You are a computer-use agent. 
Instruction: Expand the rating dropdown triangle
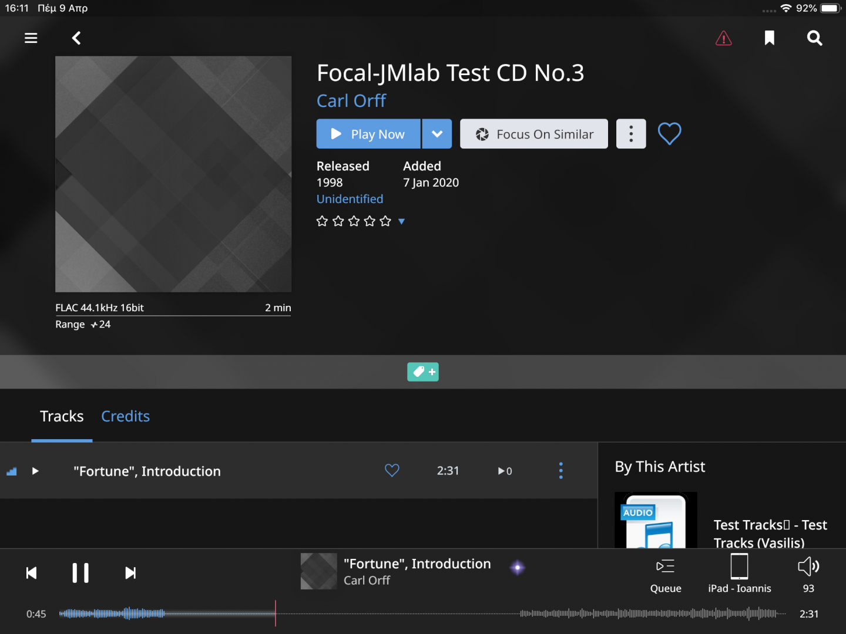(402, 221)
